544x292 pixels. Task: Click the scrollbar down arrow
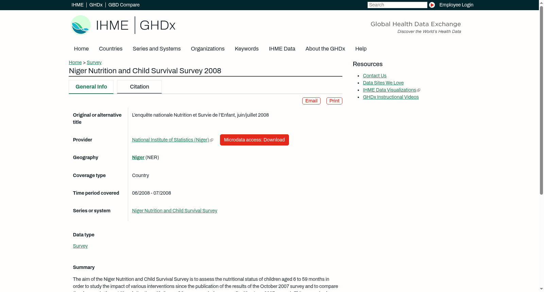click(541, 289)
